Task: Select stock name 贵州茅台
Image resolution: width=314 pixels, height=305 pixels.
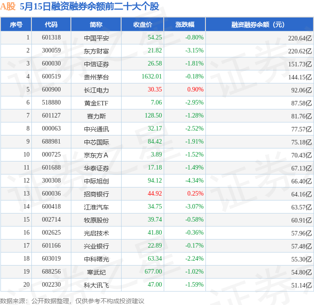Action: click(96, 77)
